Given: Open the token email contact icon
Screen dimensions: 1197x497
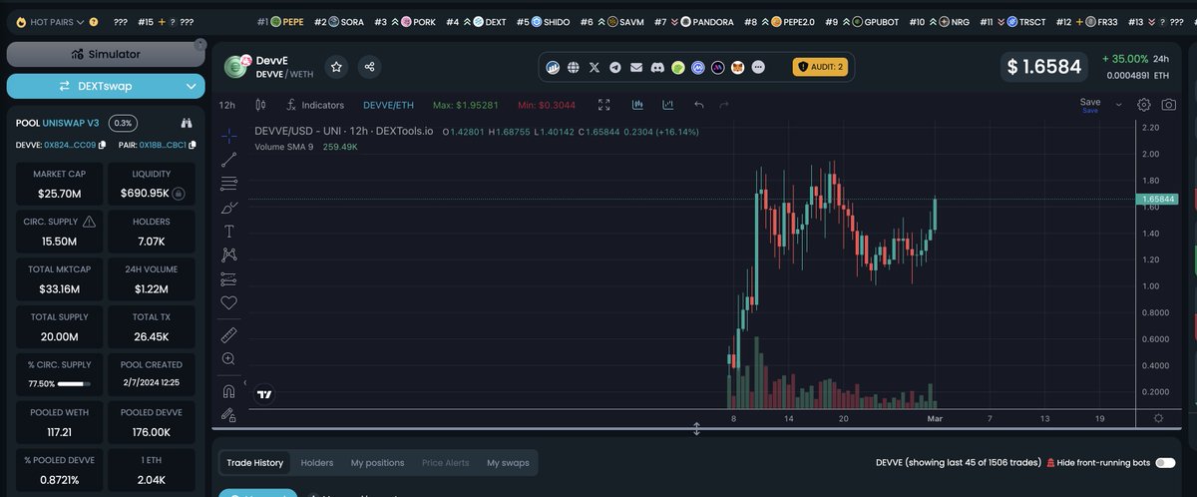Looking at the screenshot, I should coord(636,68).
